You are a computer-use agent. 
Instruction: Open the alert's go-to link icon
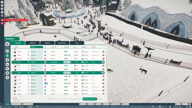coord(26,20)
